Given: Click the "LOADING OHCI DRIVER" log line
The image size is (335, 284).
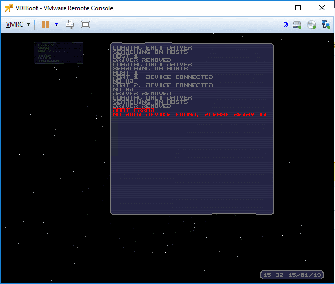Looking at the screenshot, I should 152,97.
